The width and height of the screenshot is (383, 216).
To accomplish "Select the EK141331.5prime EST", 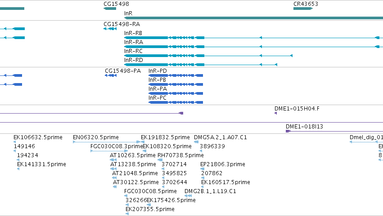I will pos(41,164).
